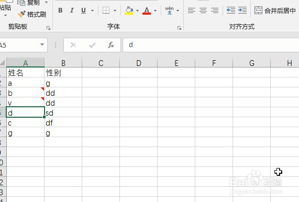299x202 pixels.
Task: Select cell B4 containing dd
Action: coord(63,102)
